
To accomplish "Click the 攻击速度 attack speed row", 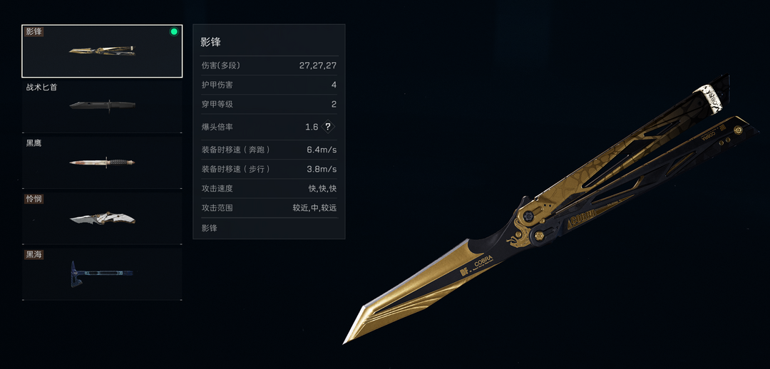I will pos(269,189).
